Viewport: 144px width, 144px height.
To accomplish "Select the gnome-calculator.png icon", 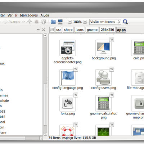I will pos(103,103).
